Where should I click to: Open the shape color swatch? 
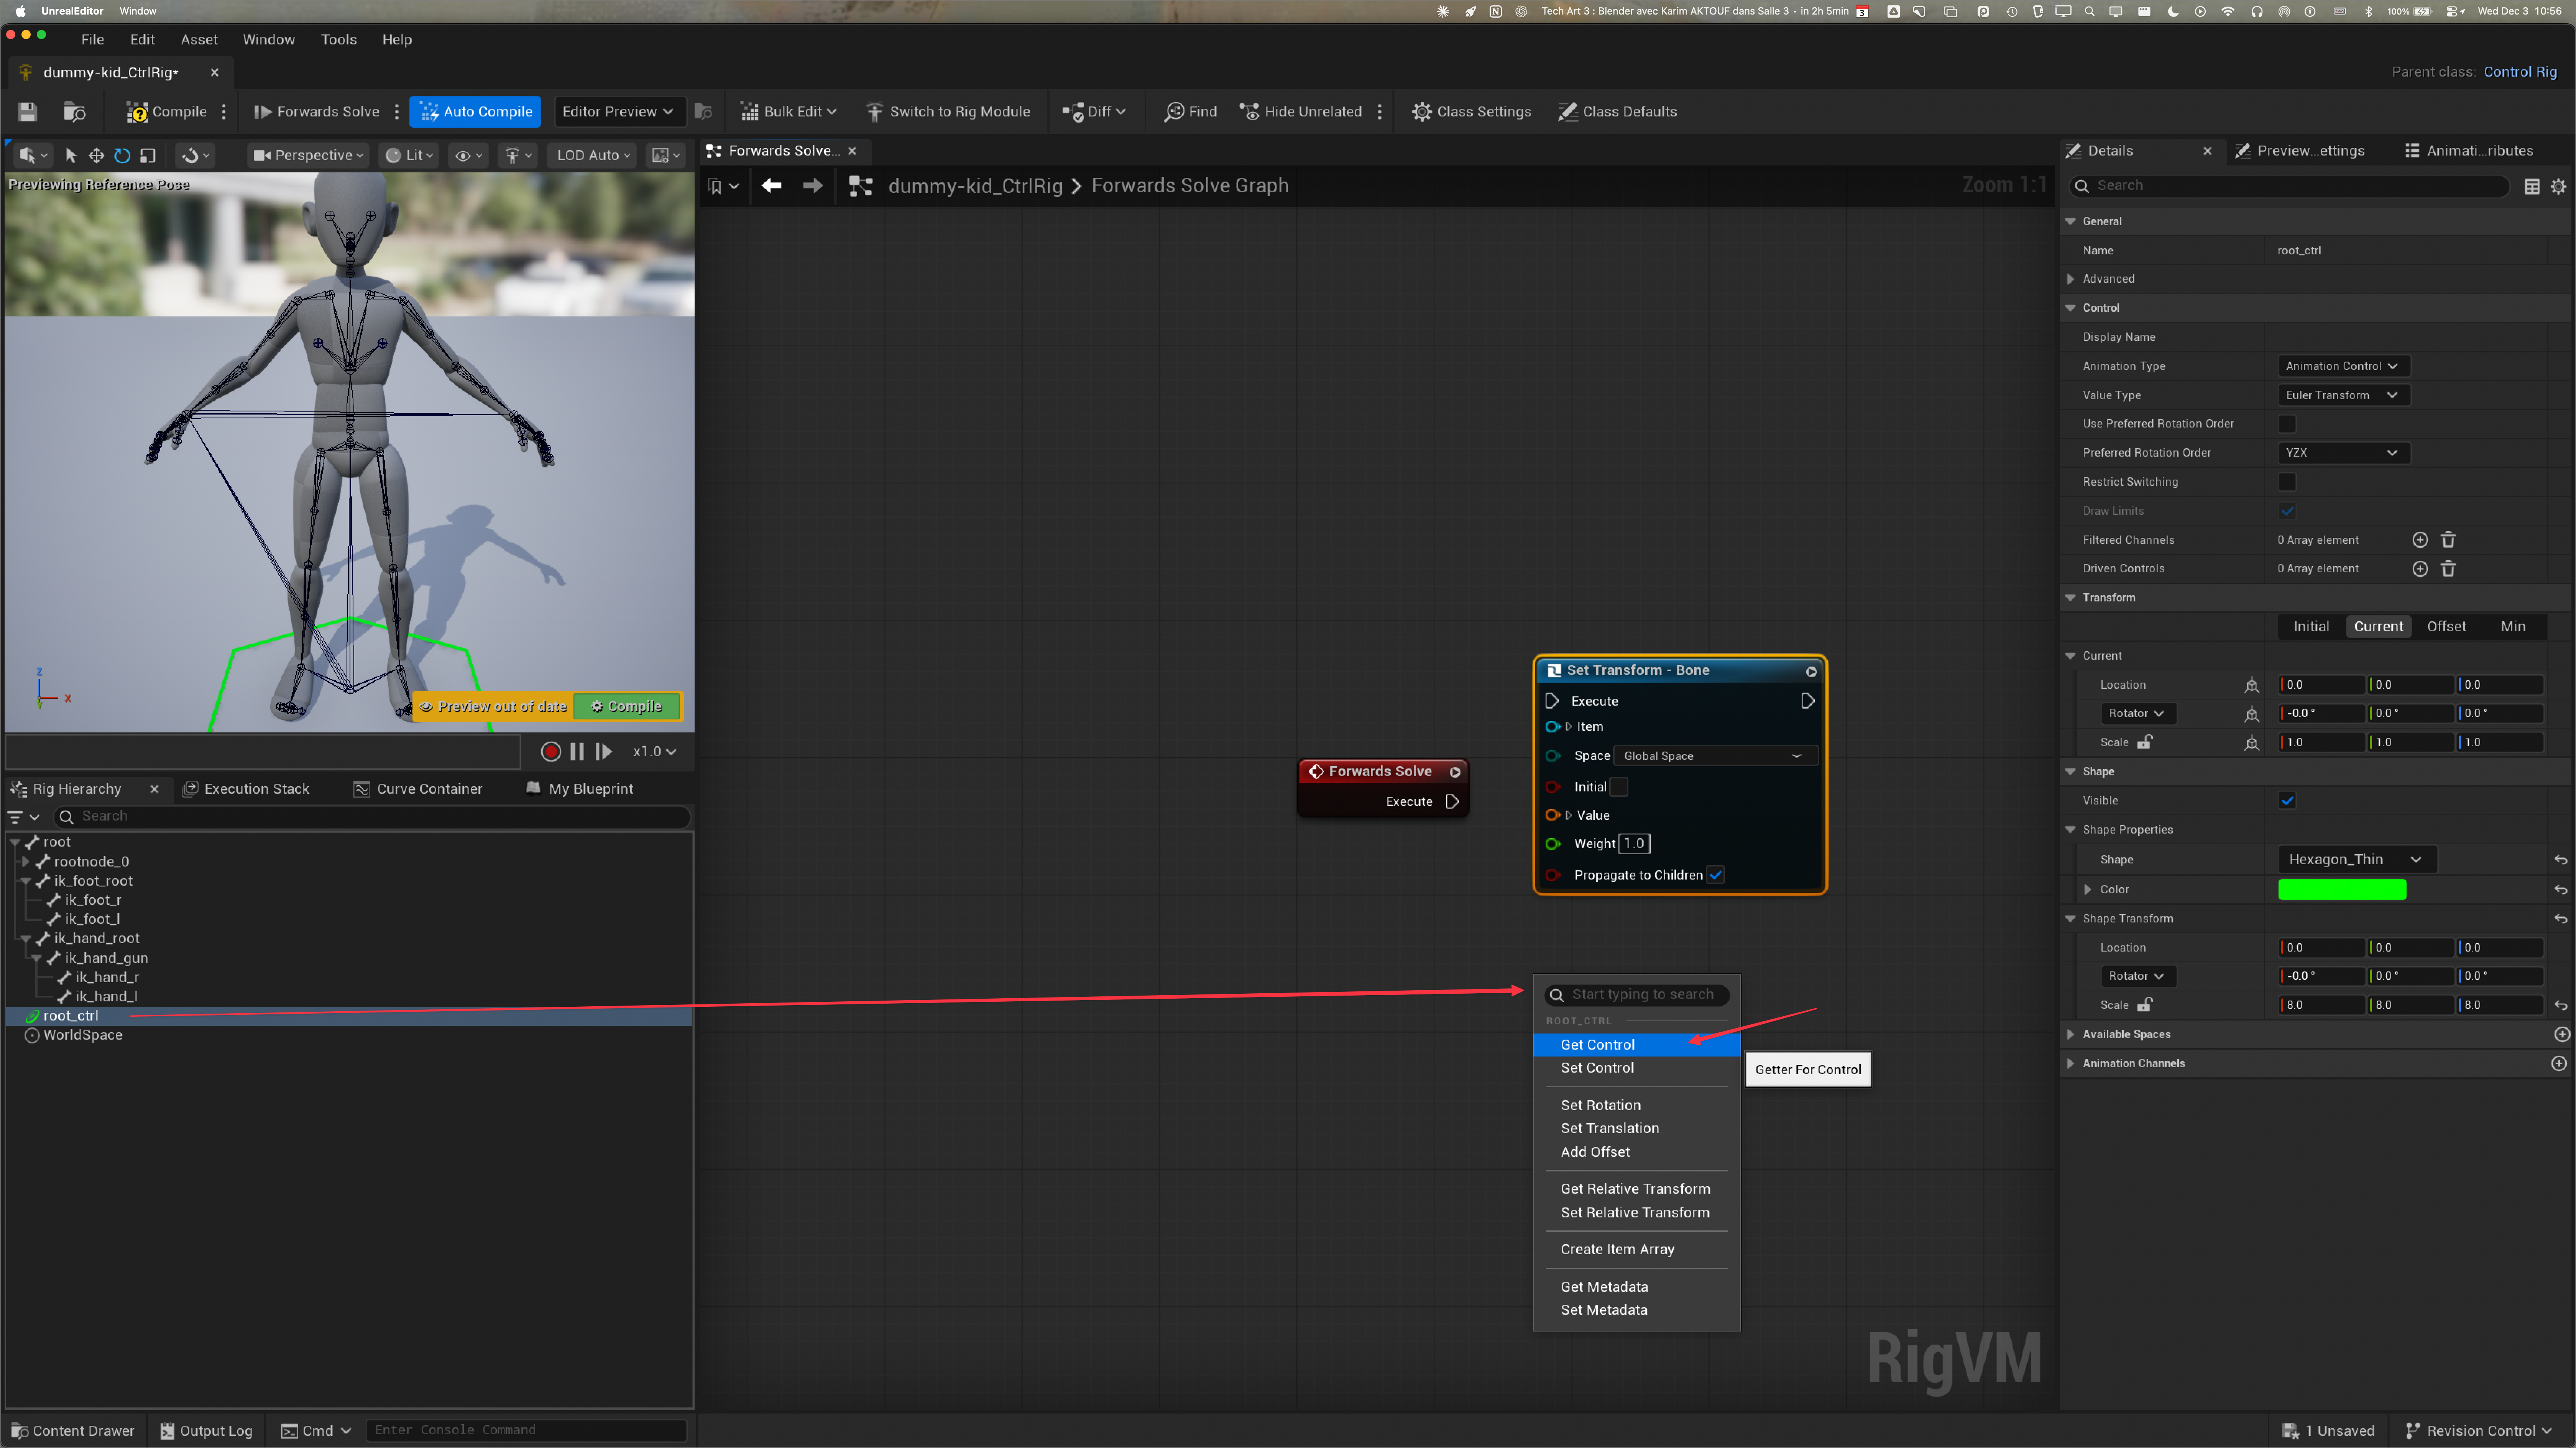(x=2342, y=889)
